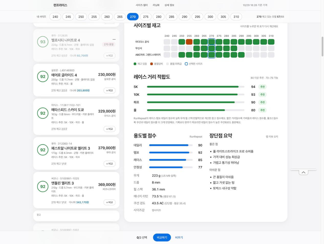Click the 270 품절 badge
Viewport: 324px width, 244px height.
[x=109, y=44]
